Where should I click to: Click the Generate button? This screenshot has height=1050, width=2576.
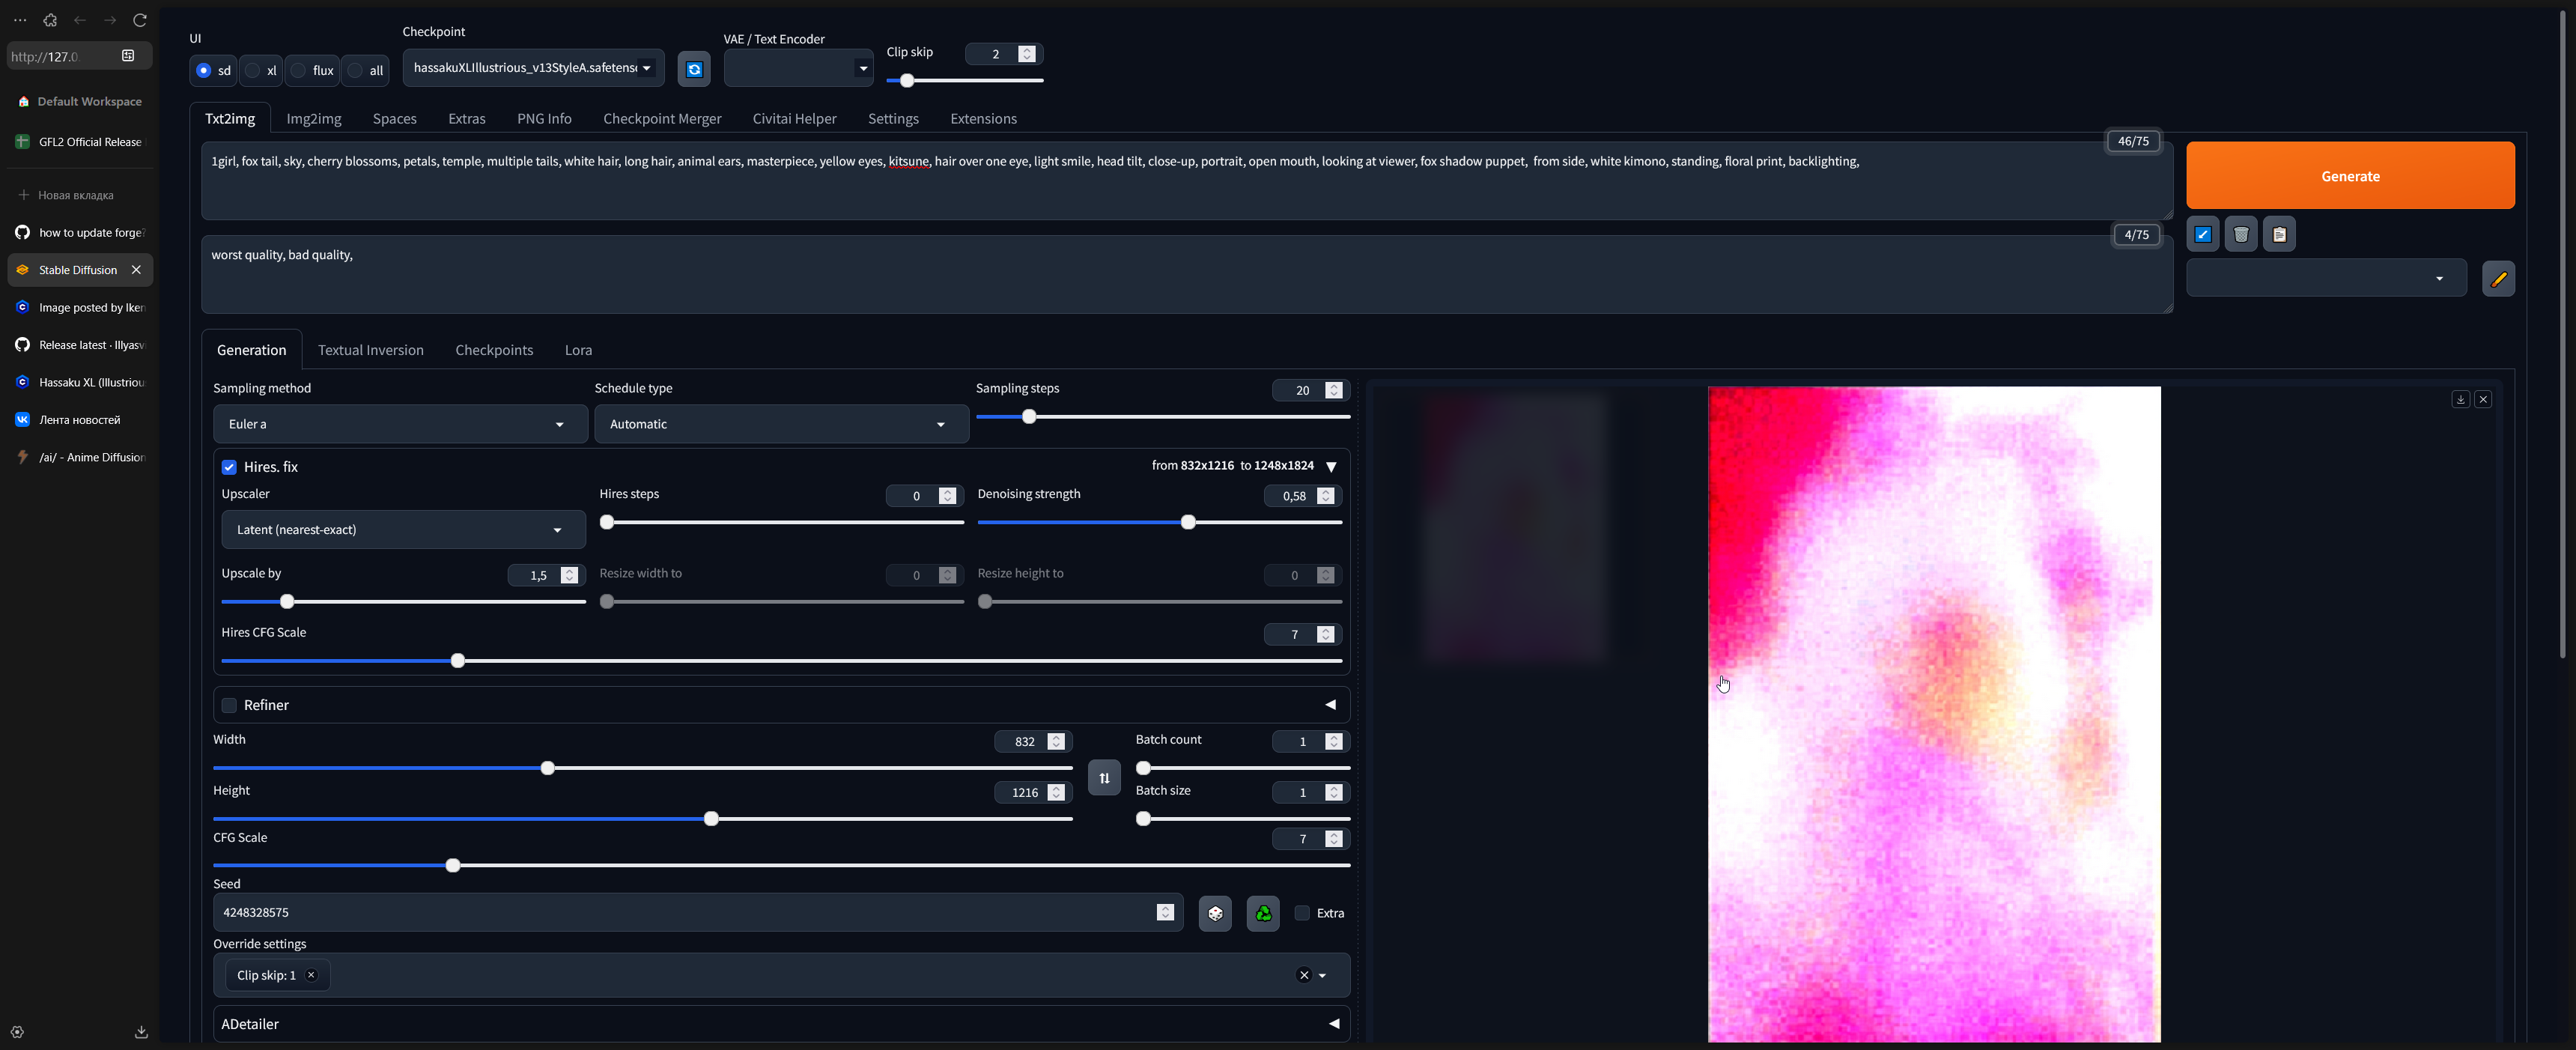click(x=2350, y=175)
